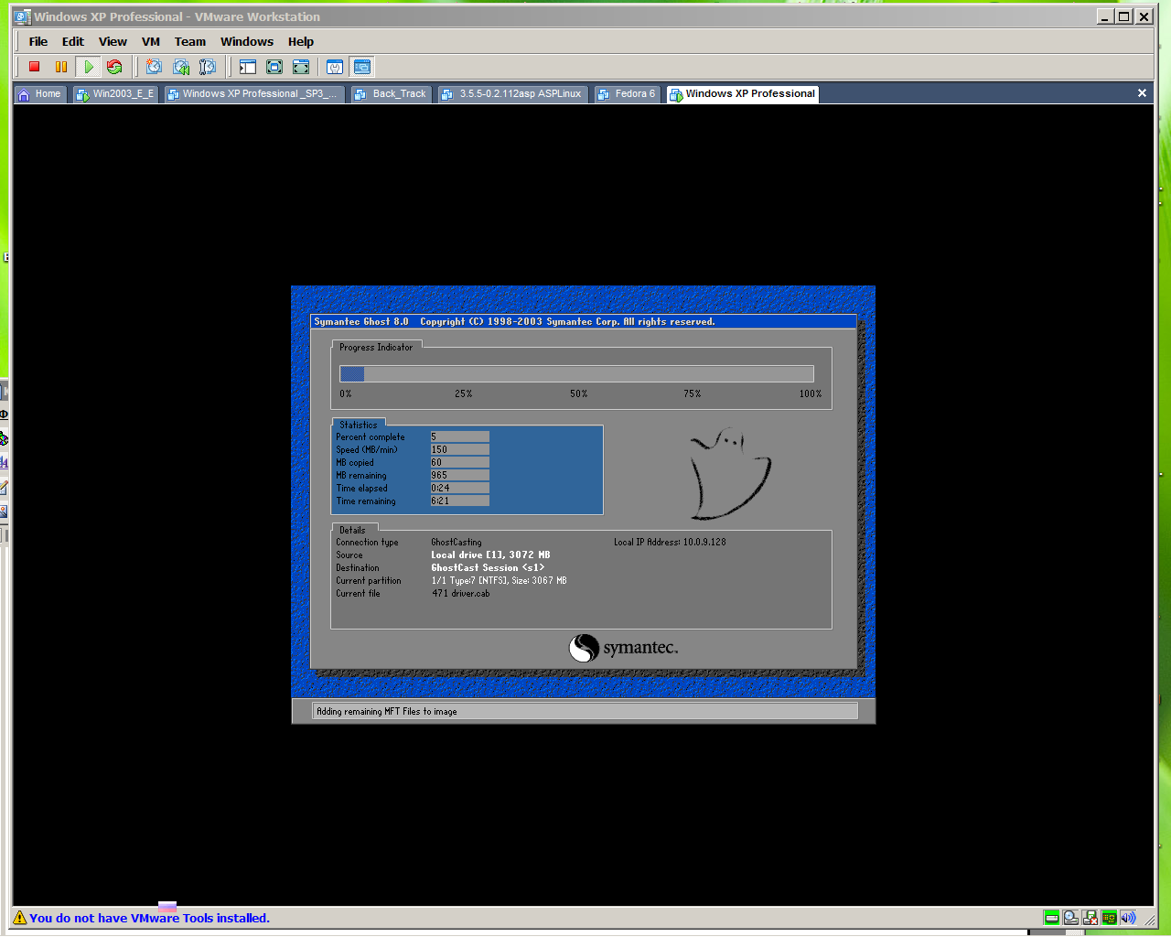Open the Help menu

tap(301, 41)
